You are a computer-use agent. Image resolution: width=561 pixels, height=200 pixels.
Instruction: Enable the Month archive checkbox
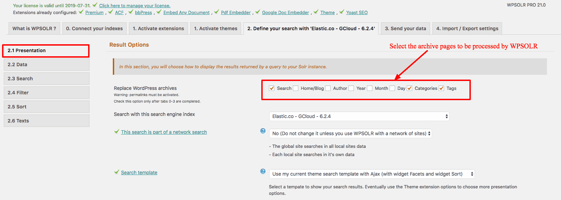[370, 88]
